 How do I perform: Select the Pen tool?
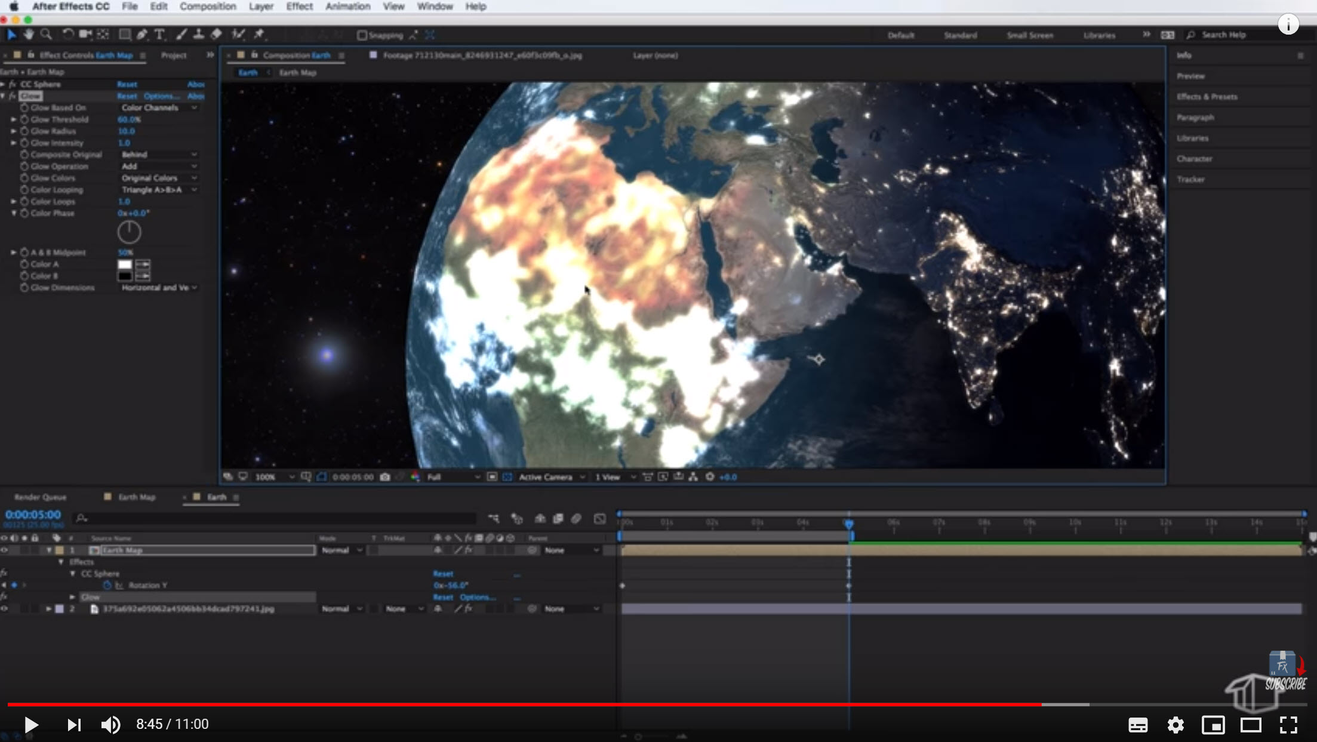[141, 35]
